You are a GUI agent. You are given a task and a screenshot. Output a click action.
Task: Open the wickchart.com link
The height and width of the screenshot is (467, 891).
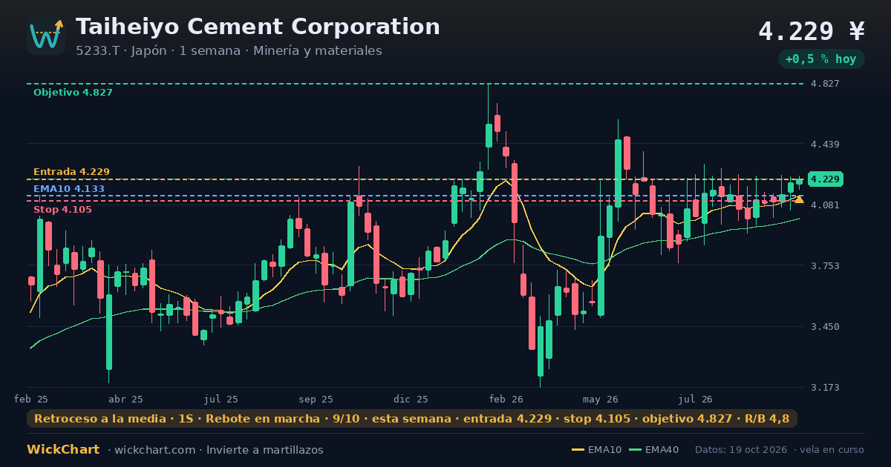(155, 450)
